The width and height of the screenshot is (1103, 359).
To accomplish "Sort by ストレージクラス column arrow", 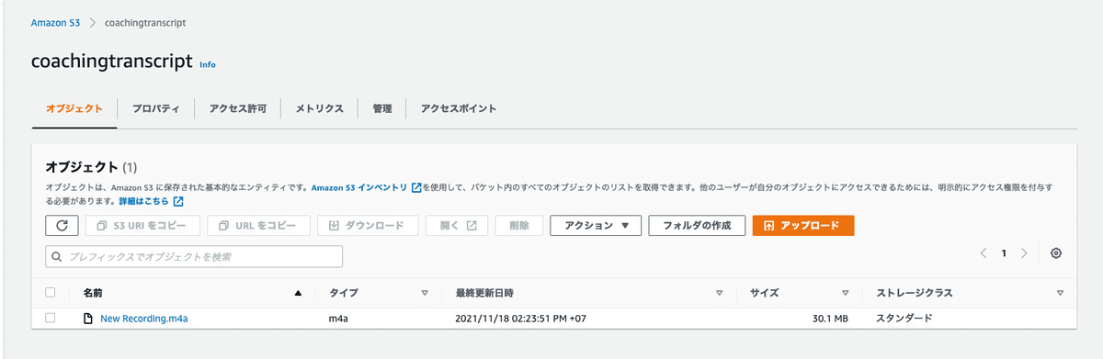I will tap(1061, 294).
